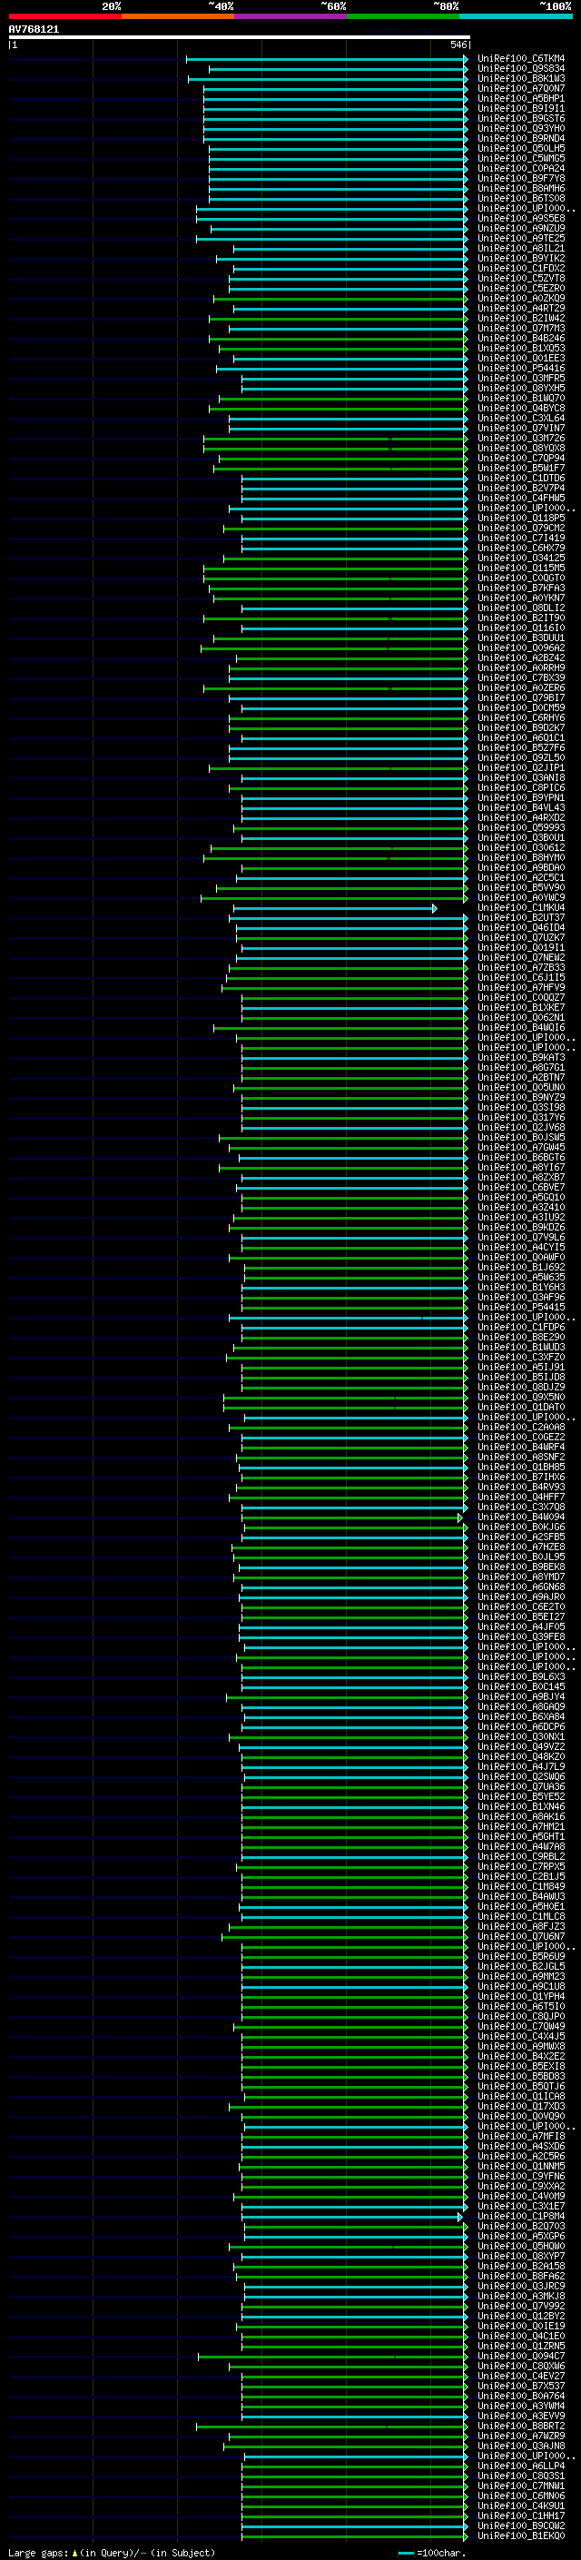Select hit label UniRef100_C6TKM4
This screenshot has width=581, height=2560.
(521, 59)
